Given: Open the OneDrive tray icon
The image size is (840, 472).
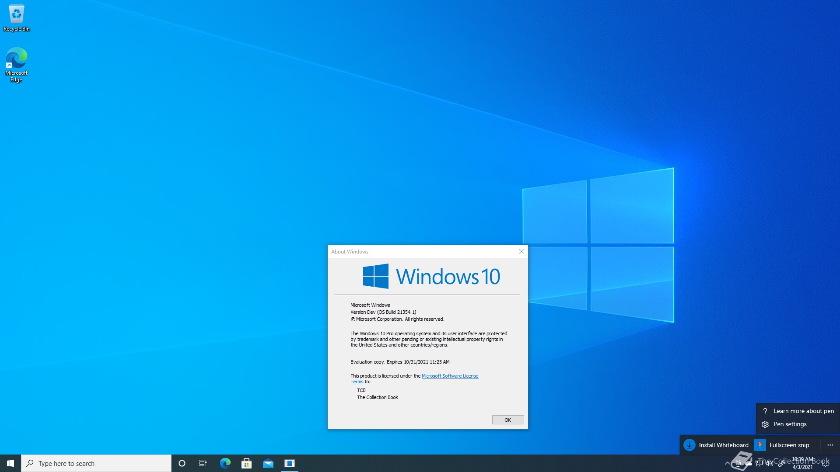Looking at the screenshot, I should [749, 464].
